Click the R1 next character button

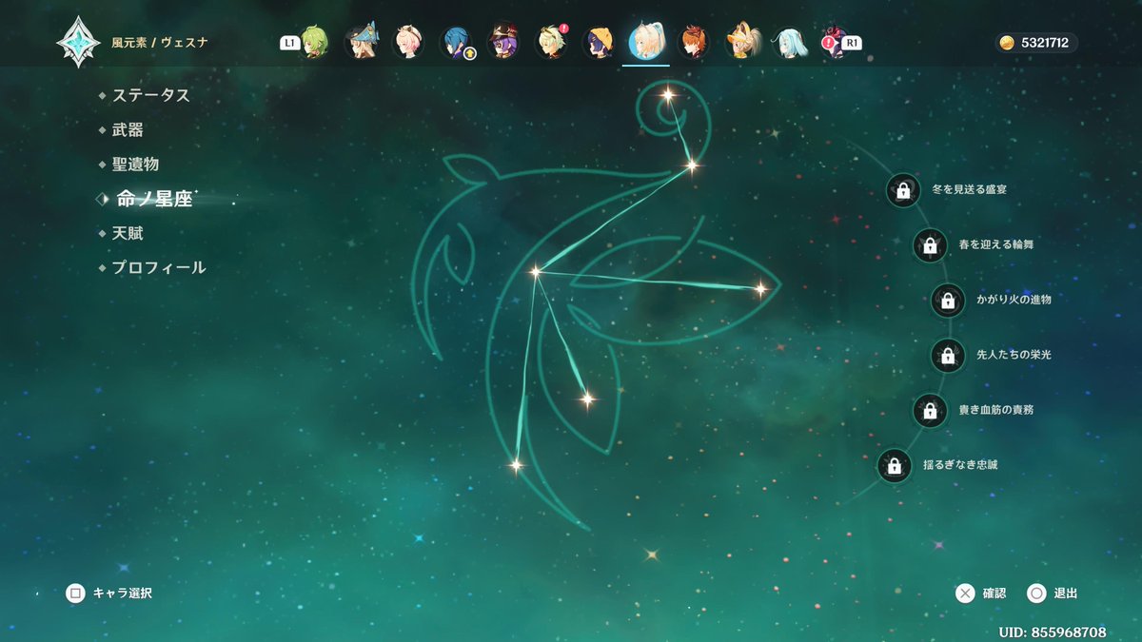pyautogui.click(x=852, y=43)
